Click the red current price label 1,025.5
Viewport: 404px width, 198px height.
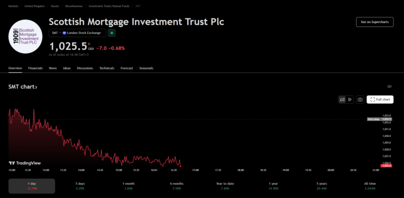387,165
